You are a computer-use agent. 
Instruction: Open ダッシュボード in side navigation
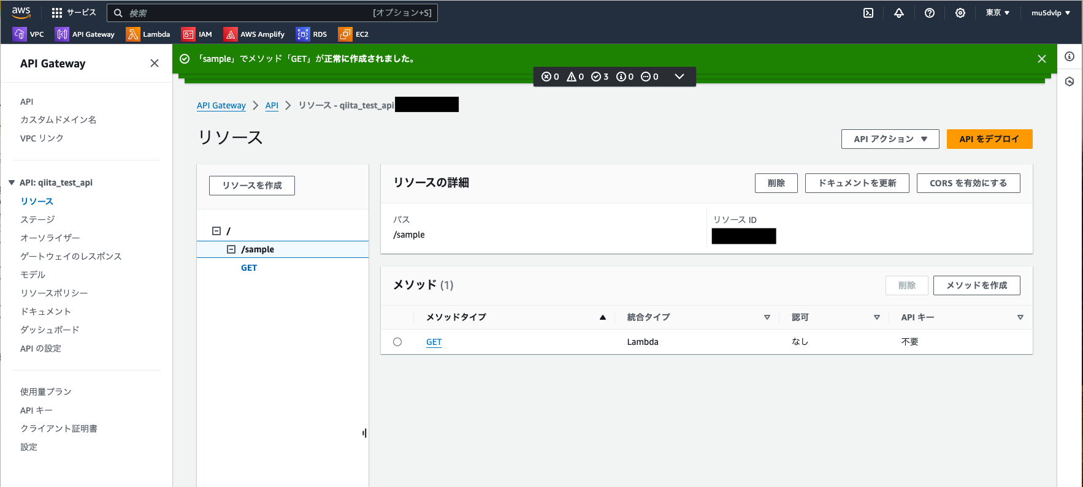pos(50,330)
